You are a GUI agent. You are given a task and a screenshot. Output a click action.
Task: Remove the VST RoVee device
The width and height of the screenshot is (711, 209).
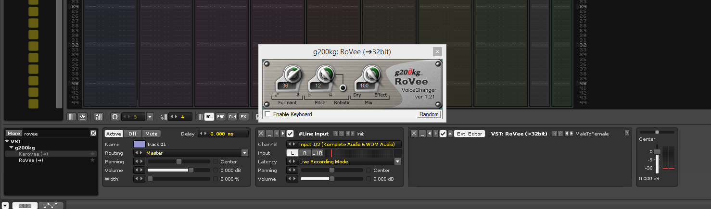click(x=414, y=134)
